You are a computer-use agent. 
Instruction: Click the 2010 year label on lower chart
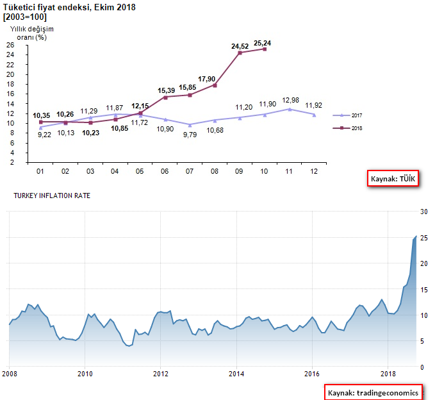pos(85,374)
